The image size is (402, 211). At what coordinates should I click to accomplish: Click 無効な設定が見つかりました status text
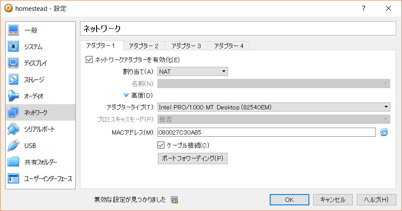tap(130, 199)
